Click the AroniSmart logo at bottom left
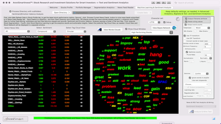Screen dimensions: 221x124 pyautogui.click(x=15, y=119)
